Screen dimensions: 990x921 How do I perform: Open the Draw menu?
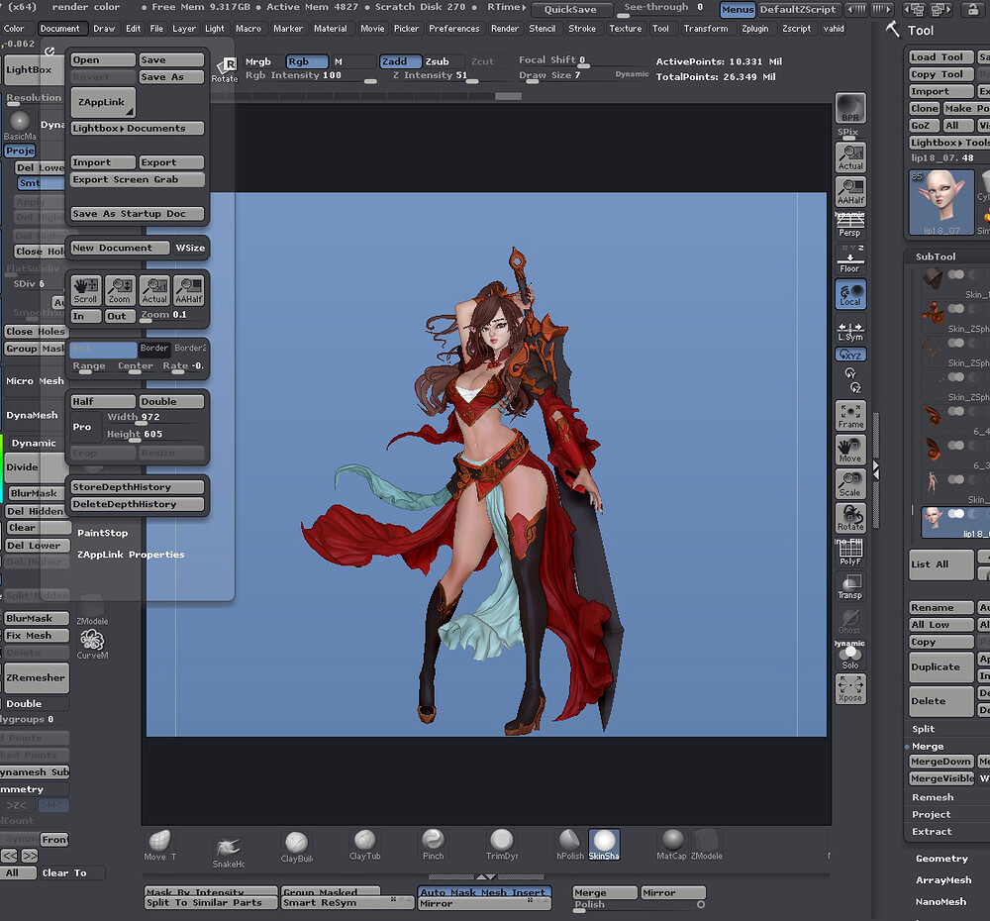[104, 29]
